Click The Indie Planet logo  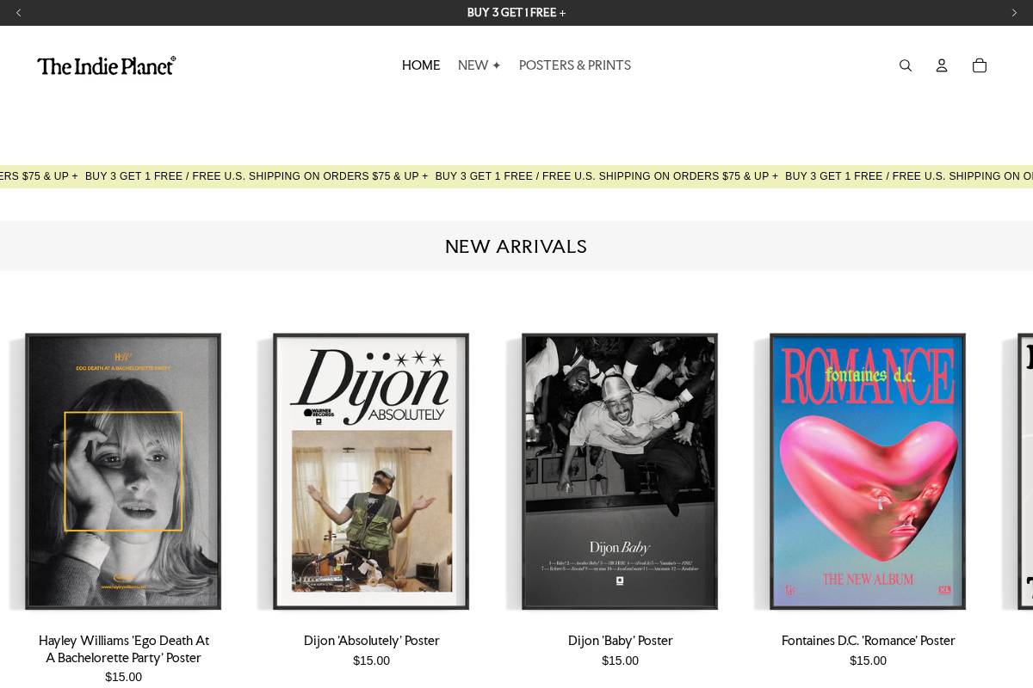point(106,64)
